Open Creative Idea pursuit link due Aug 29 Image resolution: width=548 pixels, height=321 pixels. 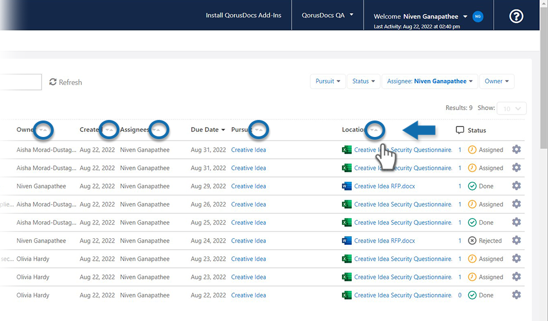coord(248,186)
